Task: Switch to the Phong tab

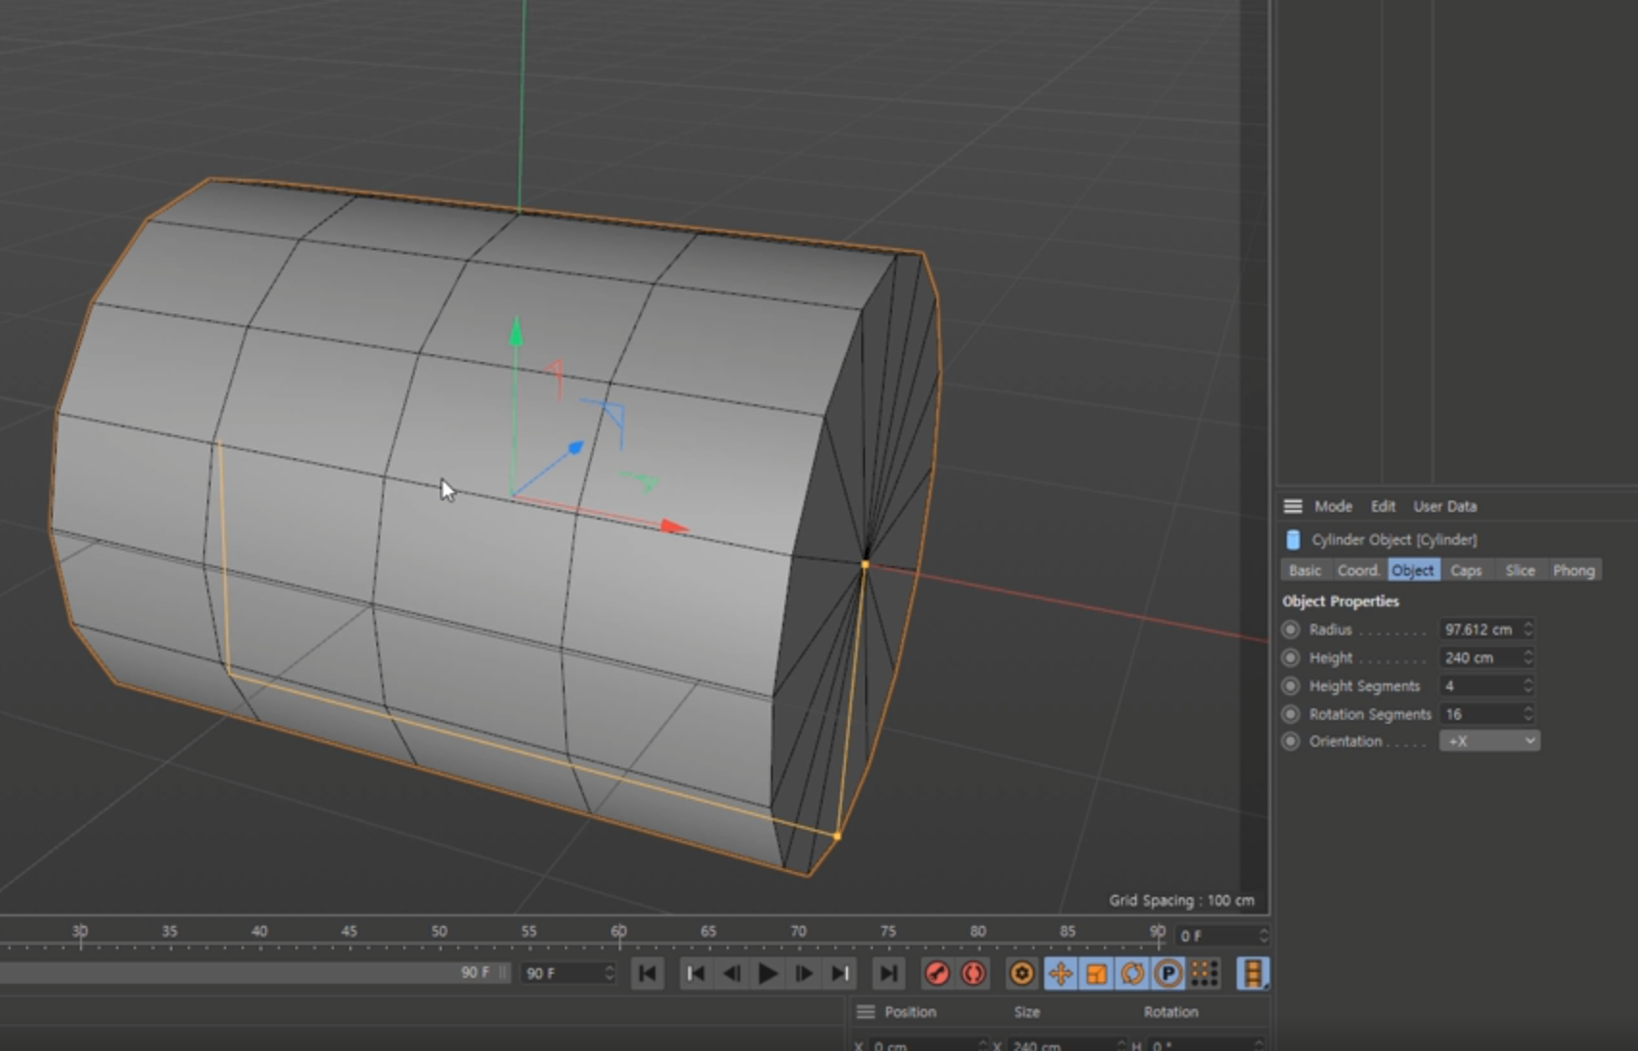Action: [1574, 571]
